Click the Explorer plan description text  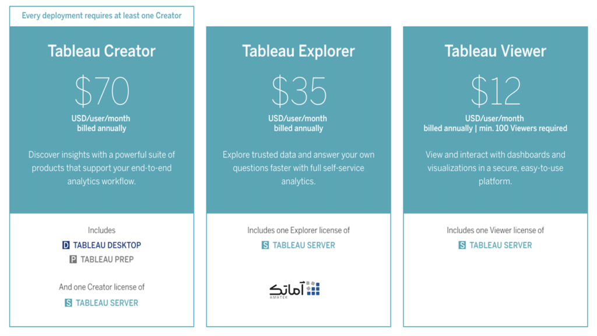coord(298,168)
